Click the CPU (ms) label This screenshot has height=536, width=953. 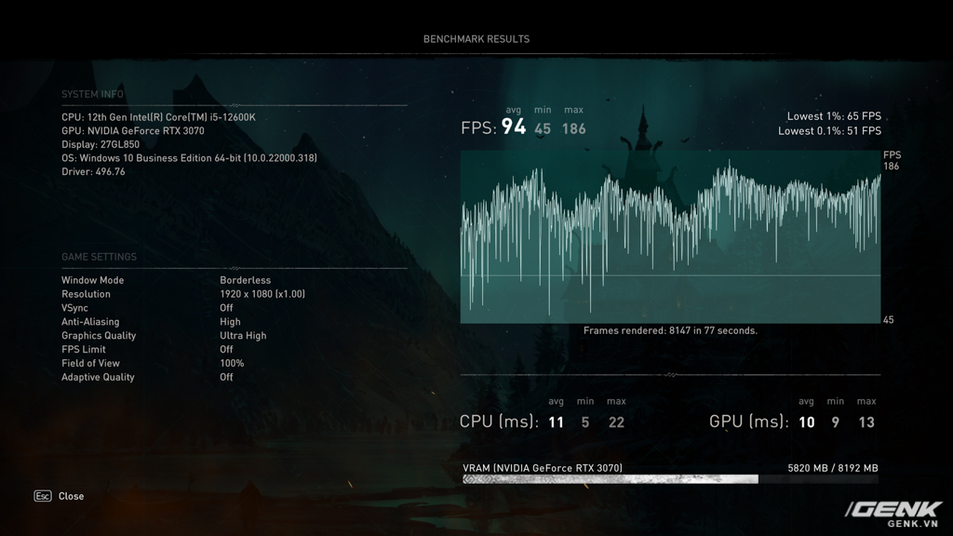(x=499, y=422)
